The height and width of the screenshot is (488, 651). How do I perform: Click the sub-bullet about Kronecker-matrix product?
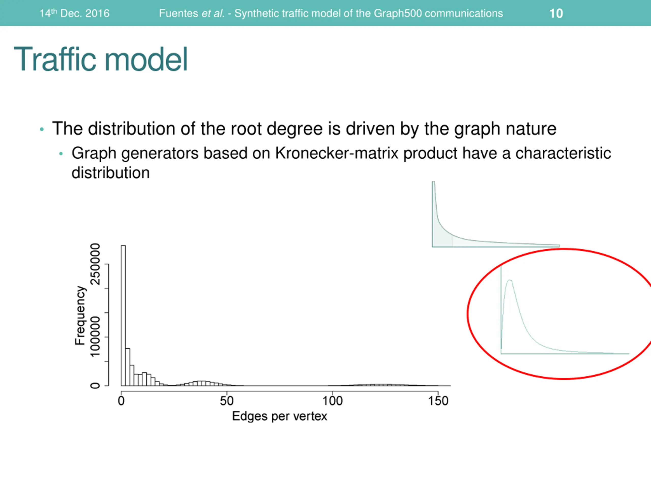coord(341,163)
